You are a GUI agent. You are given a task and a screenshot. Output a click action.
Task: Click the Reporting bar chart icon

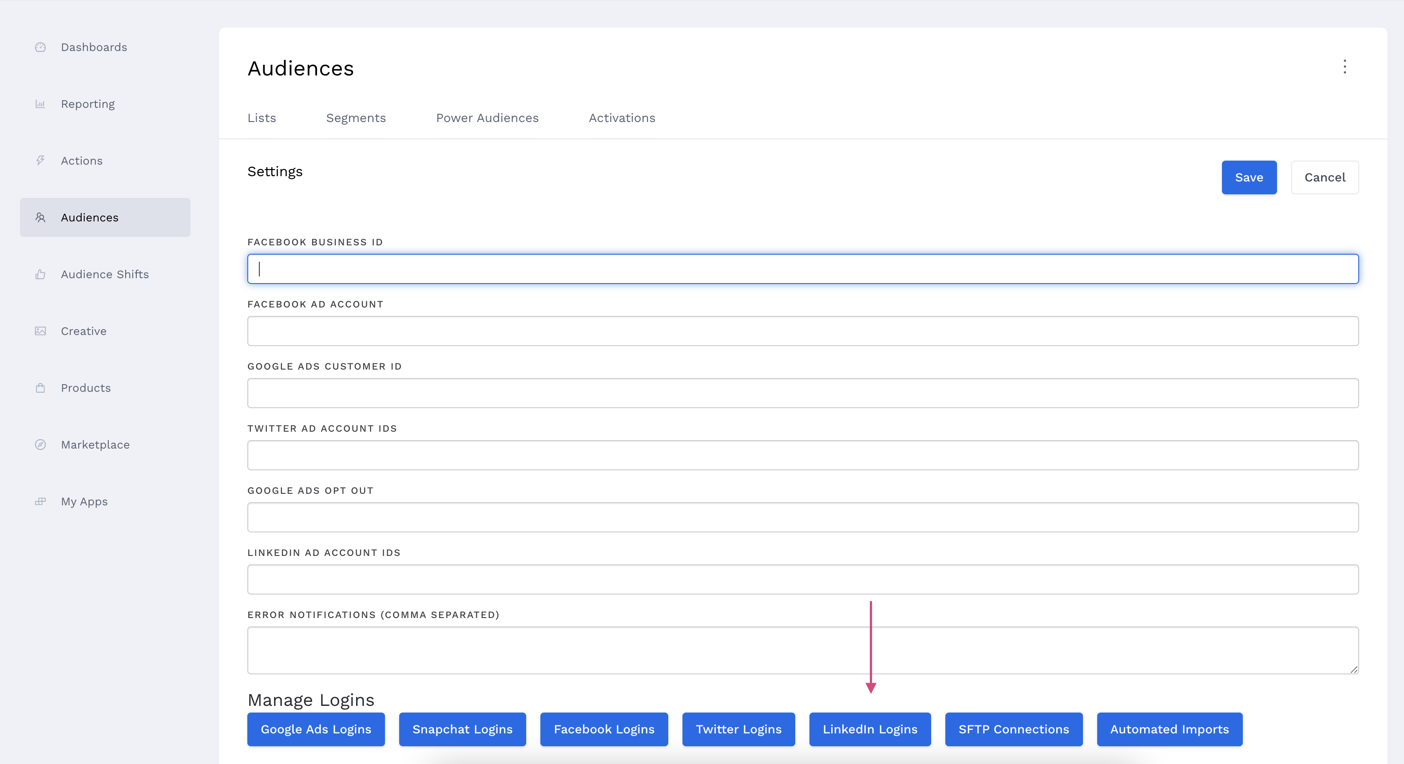click(40, 104)
